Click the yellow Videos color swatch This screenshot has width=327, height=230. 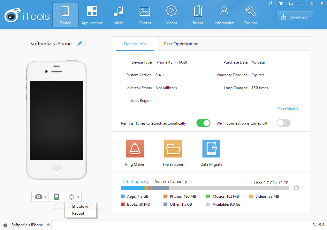click(x=251, y=196)
